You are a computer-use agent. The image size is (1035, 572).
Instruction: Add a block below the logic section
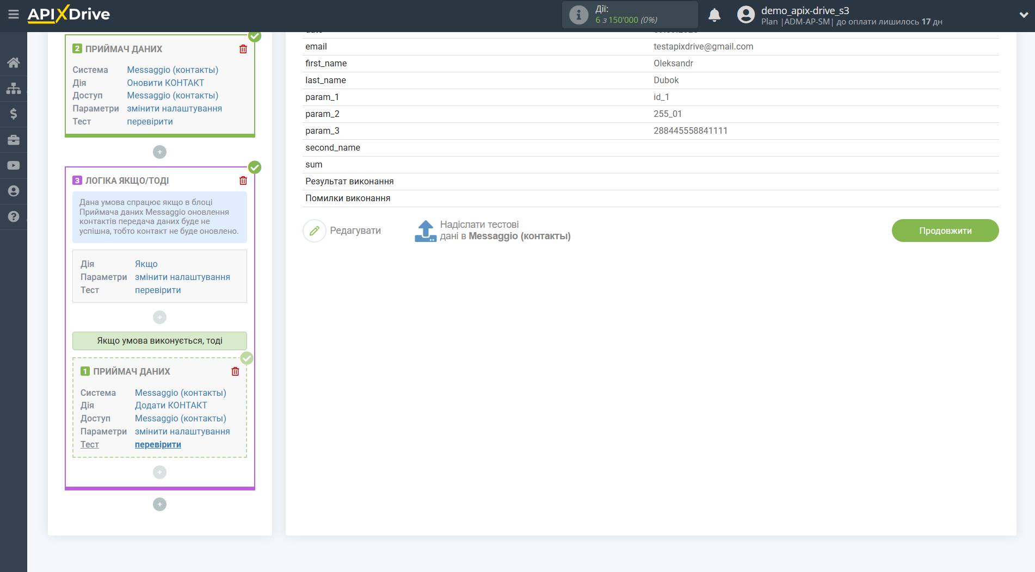[159, 504]
